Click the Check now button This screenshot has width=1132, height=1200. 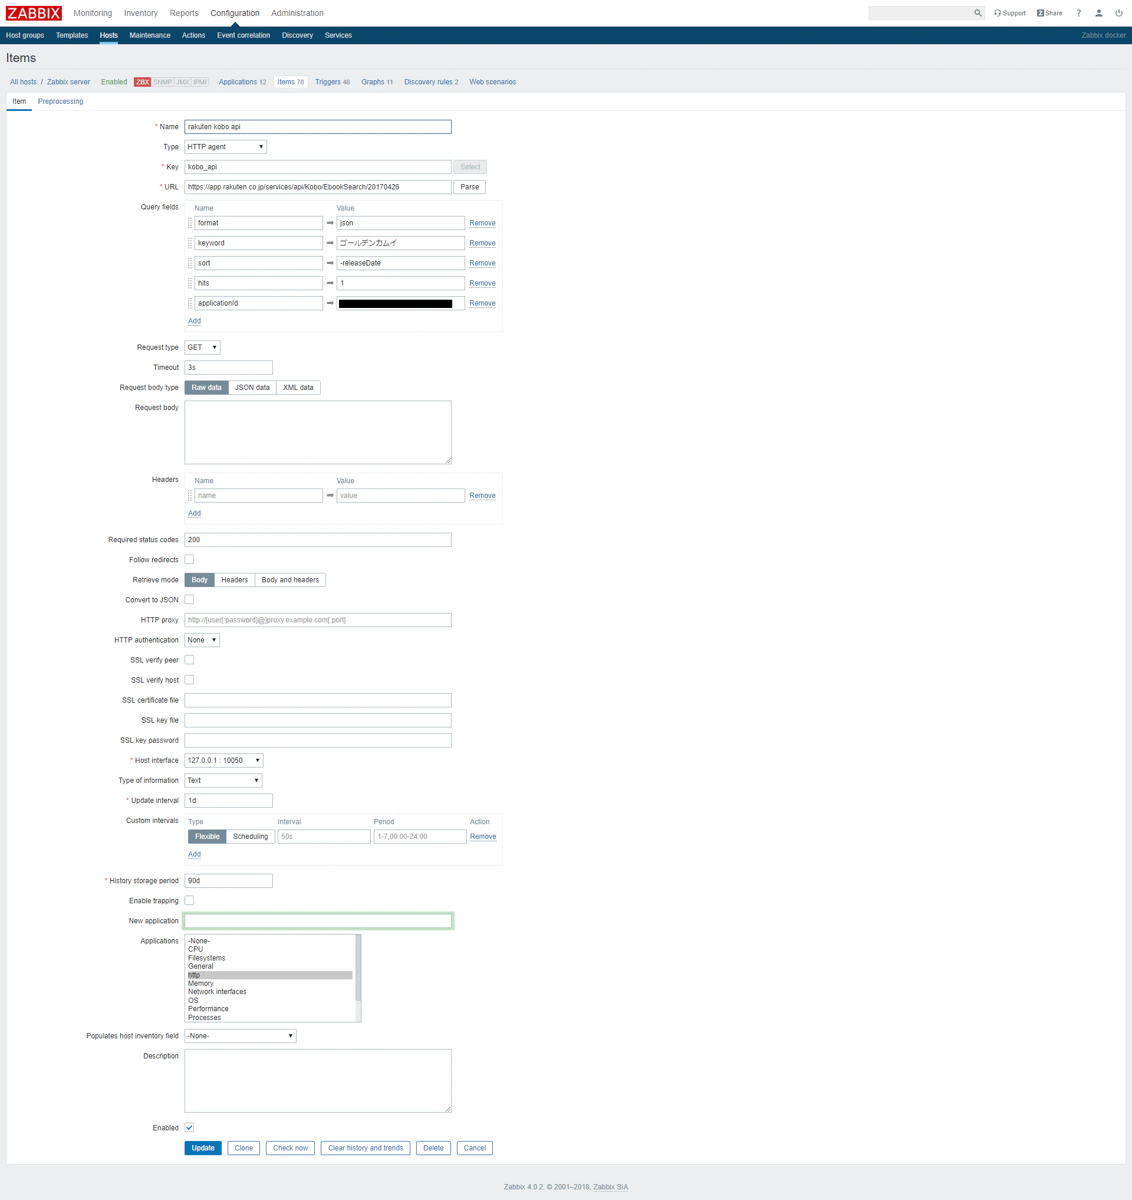tap(290, 1148)
